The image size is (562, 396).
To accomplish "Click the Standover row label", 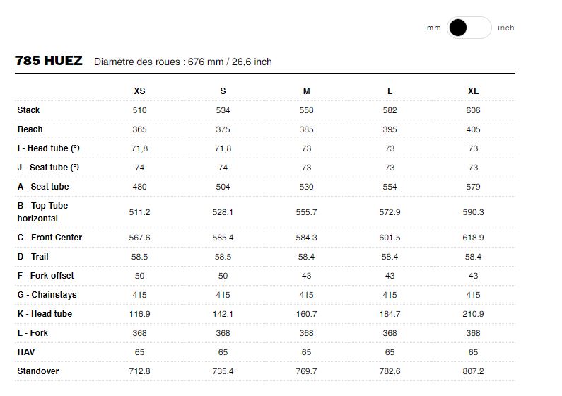I will click(x=38, y=371).
